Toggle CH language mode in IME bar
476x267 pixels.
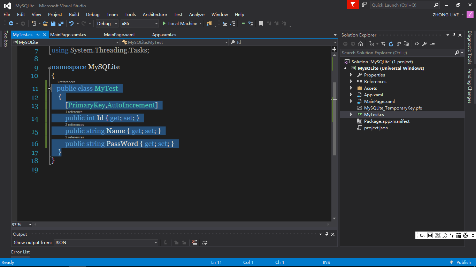[422, 235]
